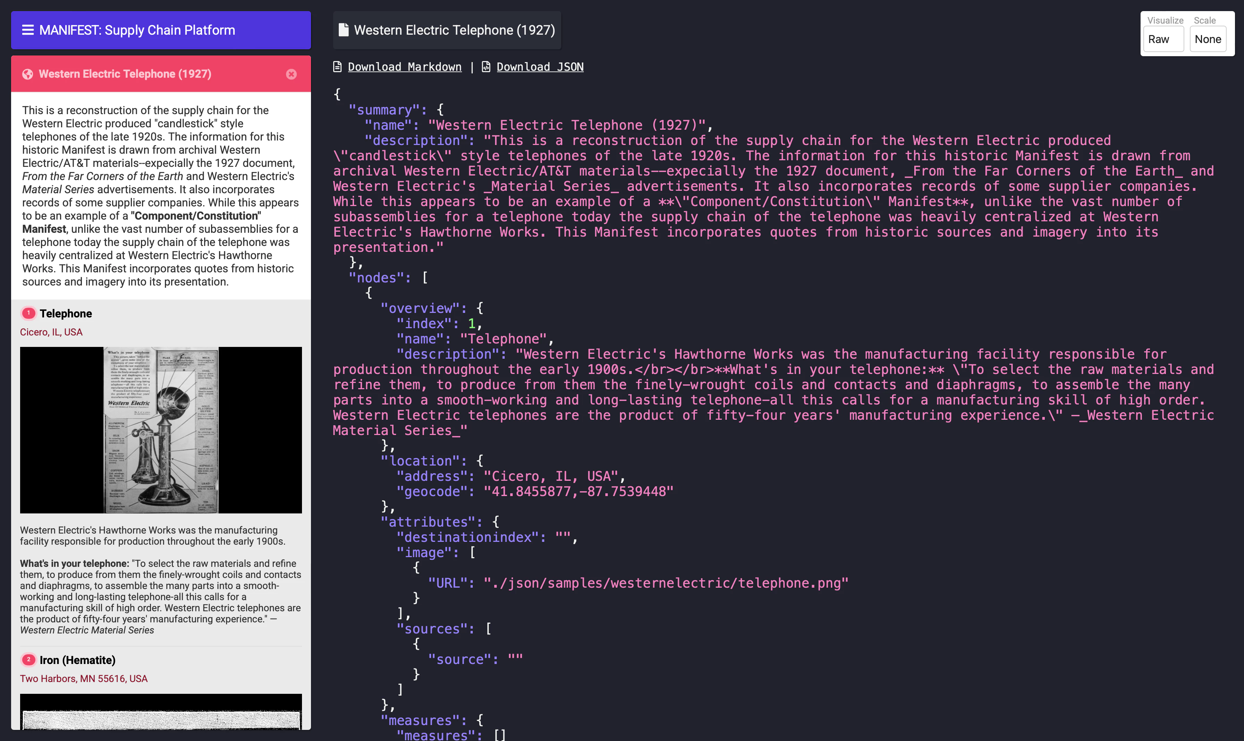The image size is (1244, 741).
Task: Click the telephone.png URL string in JSON
Action: 666,583
